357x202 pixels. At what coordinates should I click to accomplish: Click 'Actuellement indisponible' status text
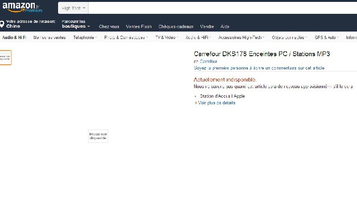click(x=225, y=80)
